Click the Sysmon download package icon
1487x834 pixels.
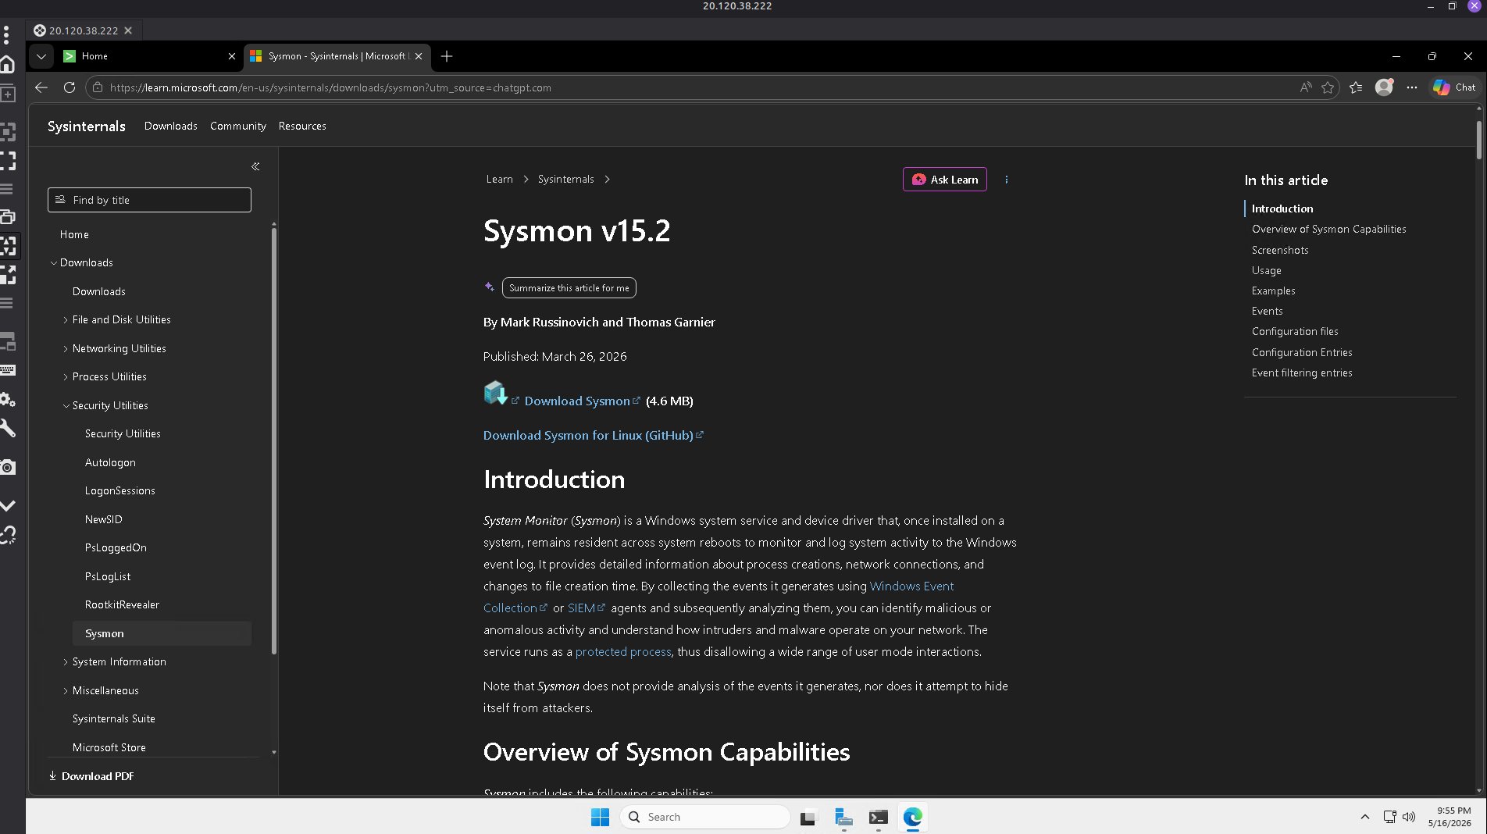[495, 392]
